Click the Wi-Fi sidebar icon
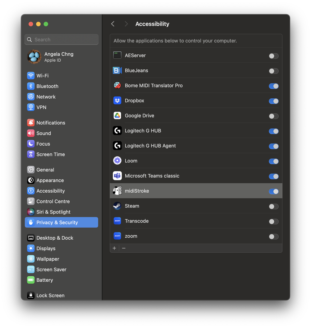 [31, 76]
